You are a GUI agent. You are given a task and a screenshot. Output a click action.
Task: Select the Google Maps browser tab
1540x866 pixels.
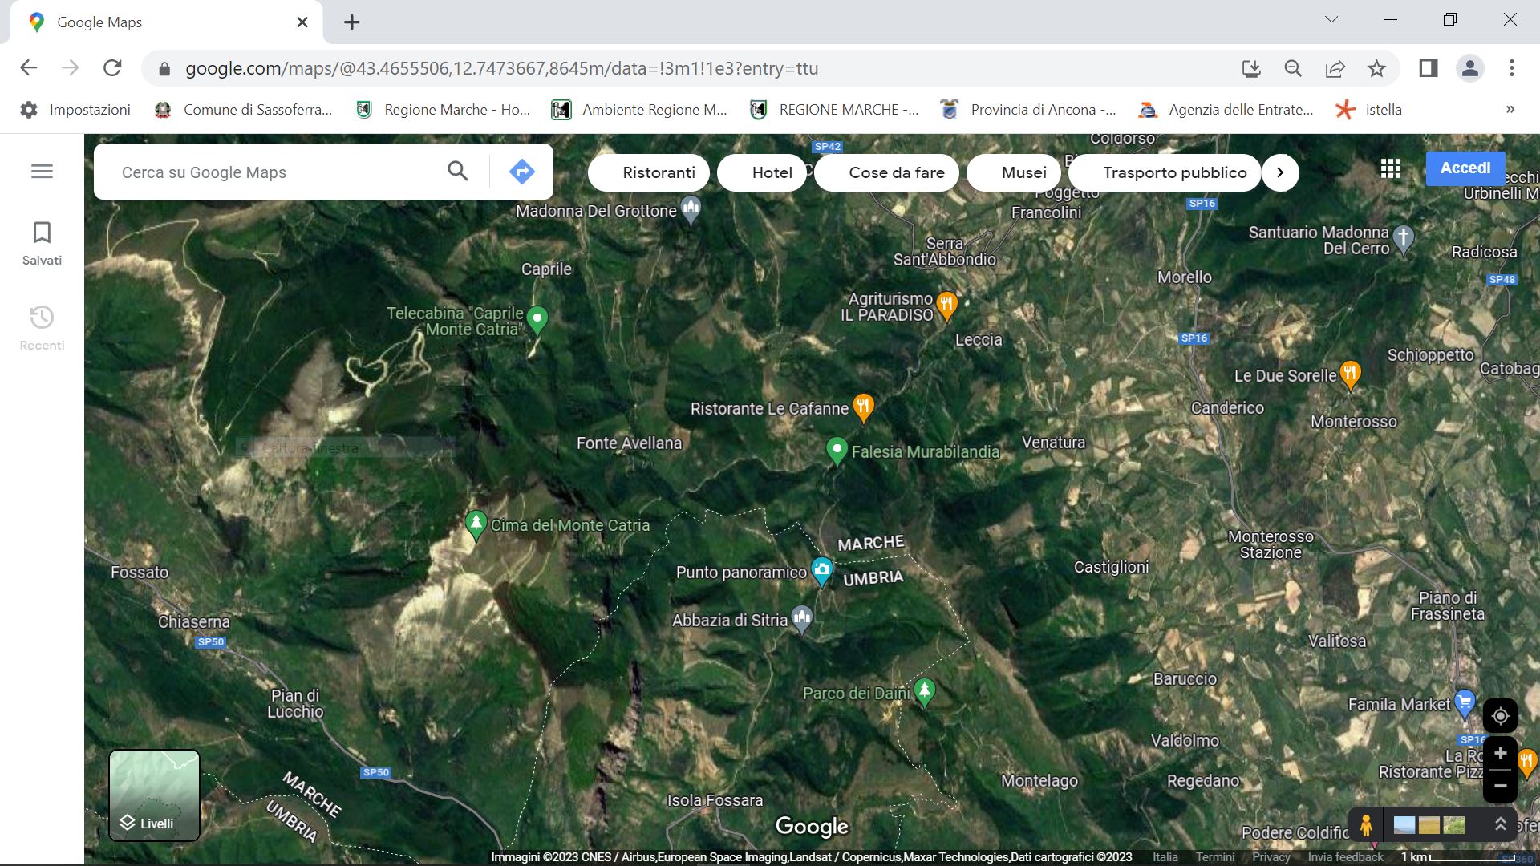[x=166, y=22]
